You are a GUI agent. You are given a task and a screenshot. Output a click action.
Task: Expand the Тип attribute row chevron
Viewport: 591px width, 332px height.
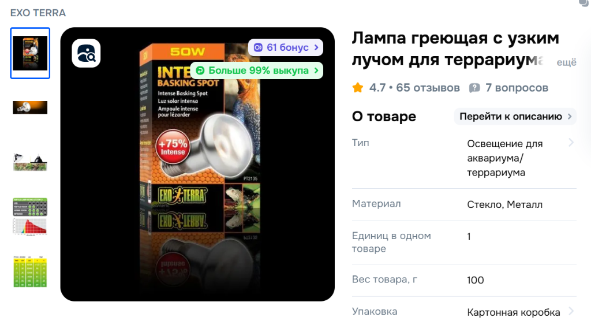571,143
